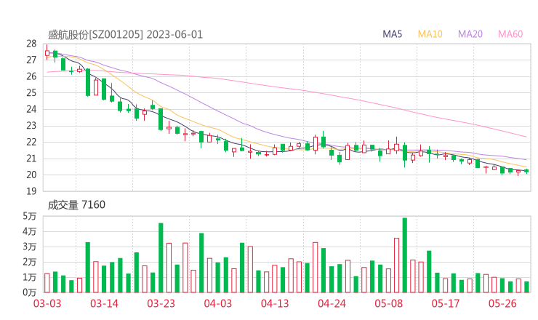Click the 22 price axis label
Screen dimensions: 538x320
31,142
